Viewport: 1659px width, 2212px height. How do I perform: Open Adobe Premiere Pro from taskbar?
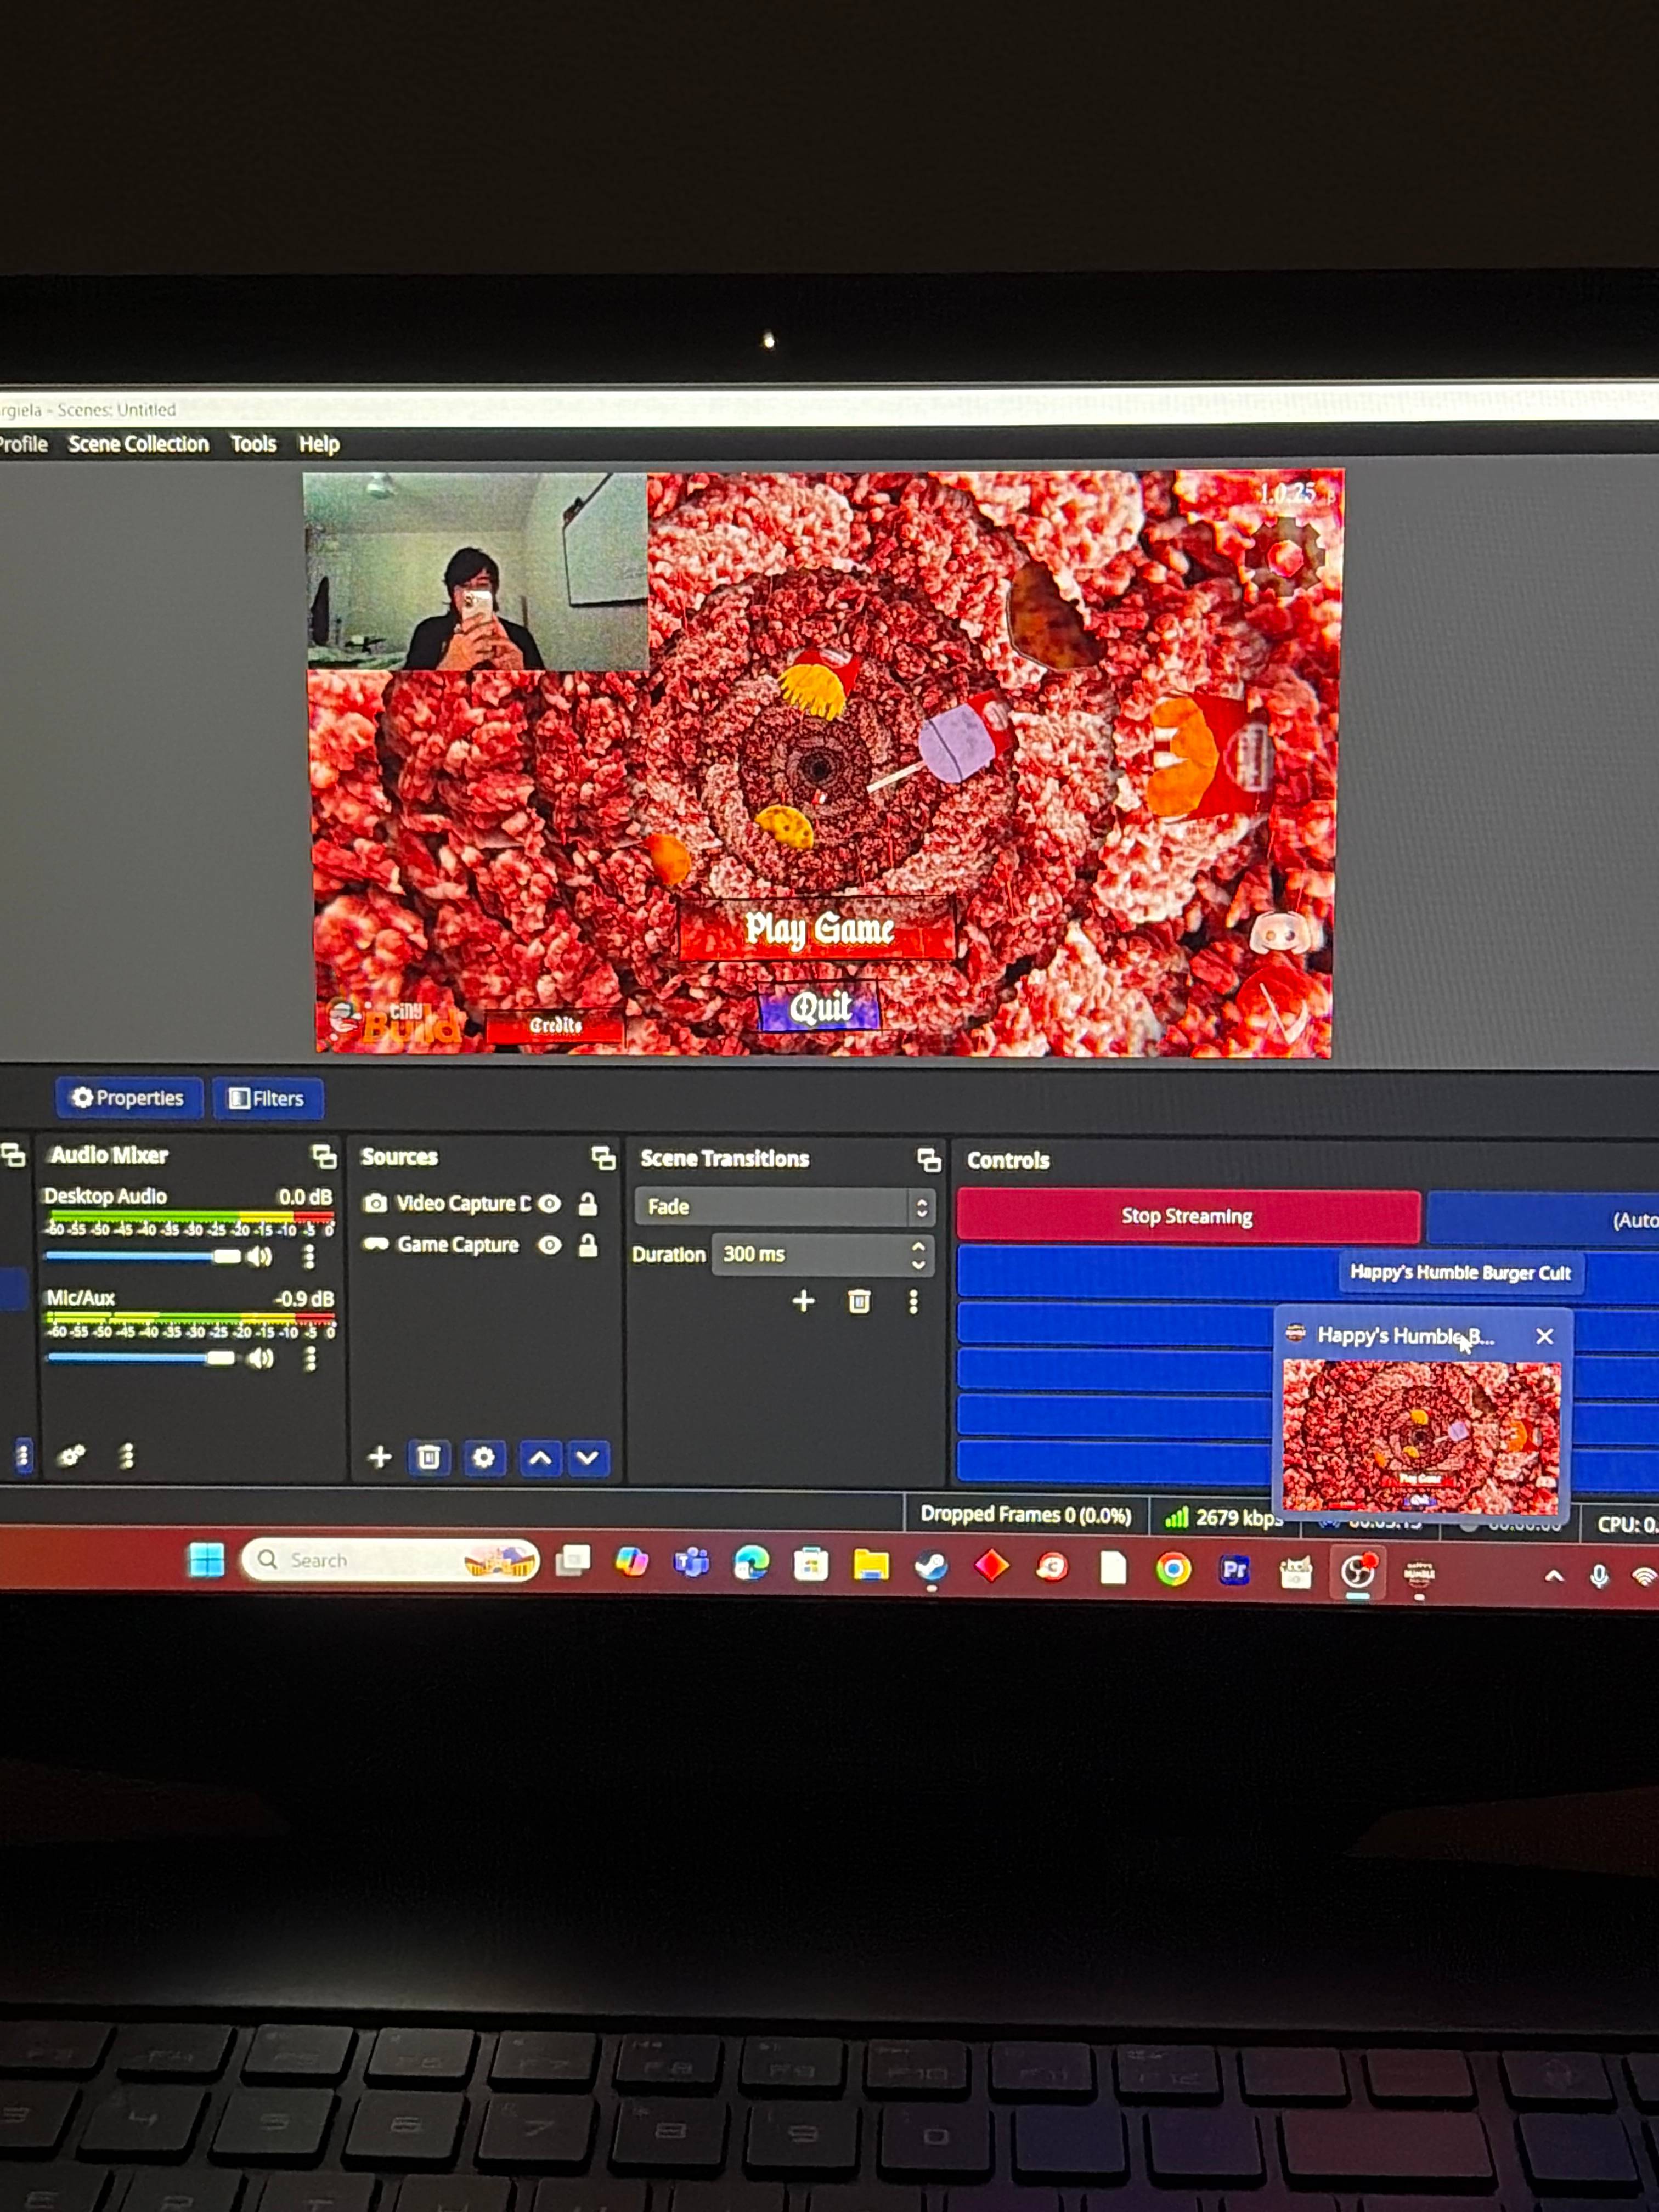[x=1235, y=1570]
